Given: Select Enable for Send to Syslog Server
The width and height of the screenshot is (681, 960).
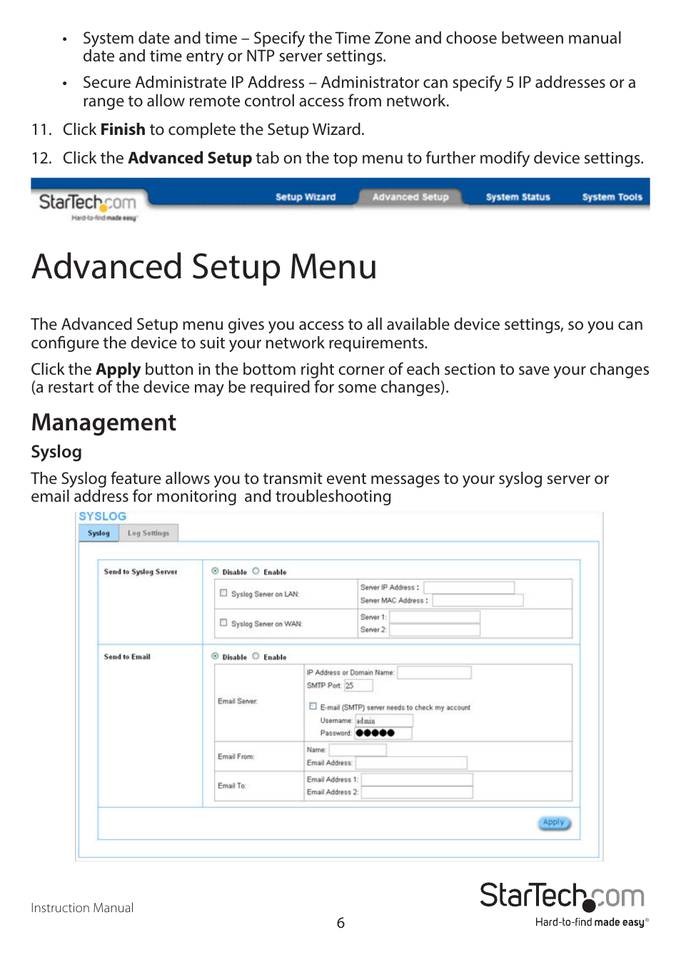Looking at the screenshot, I should coord(256,571).
